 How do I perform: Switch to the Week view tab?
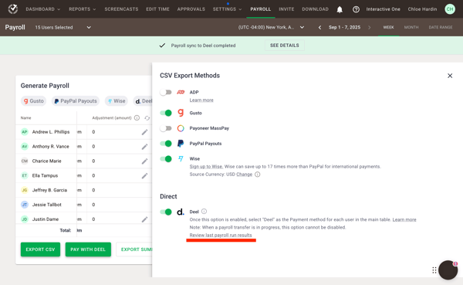point(388,27)
